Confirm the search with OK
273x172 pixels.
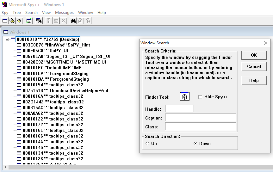pyautogui.click(x=254, y=55)
